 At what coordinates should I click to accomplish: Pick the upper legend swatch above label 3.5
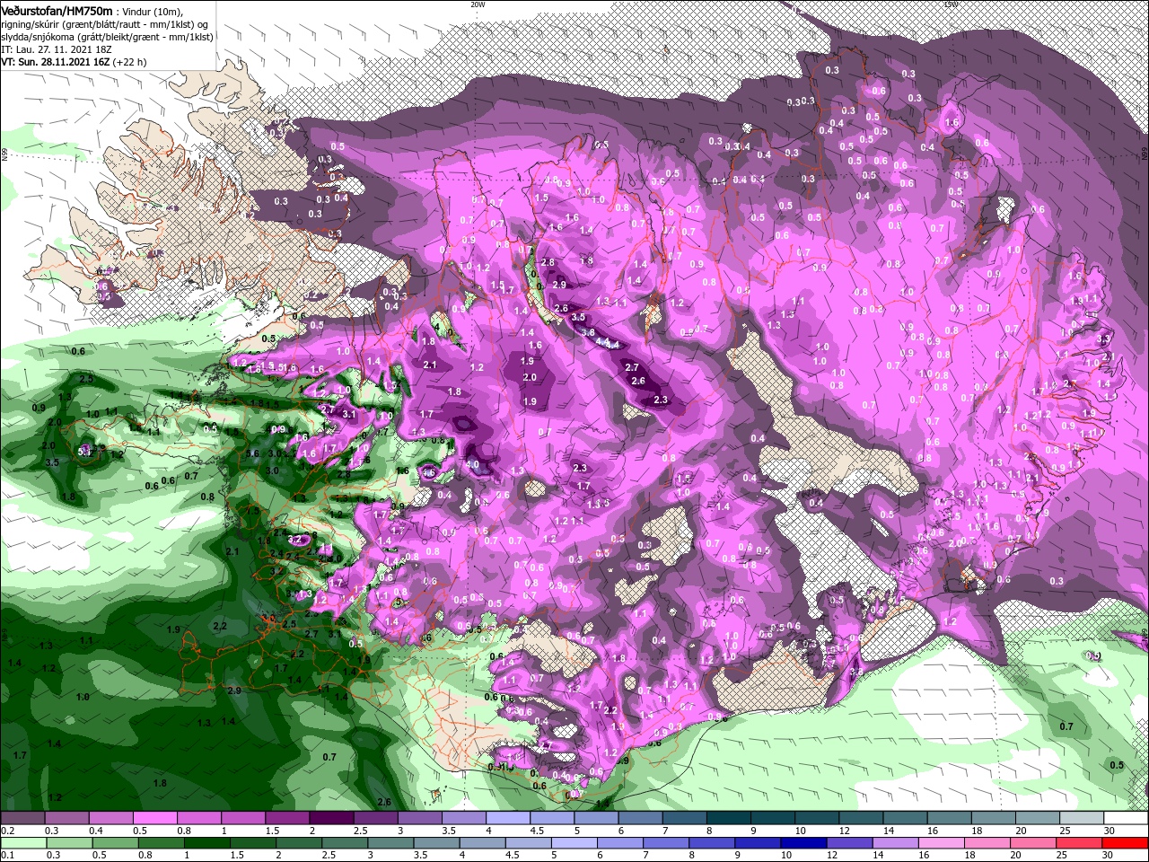coord(462,819)
